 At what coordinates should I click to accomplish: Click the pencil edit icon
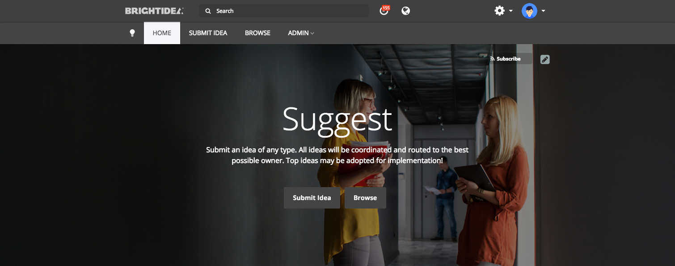[545, 59]
